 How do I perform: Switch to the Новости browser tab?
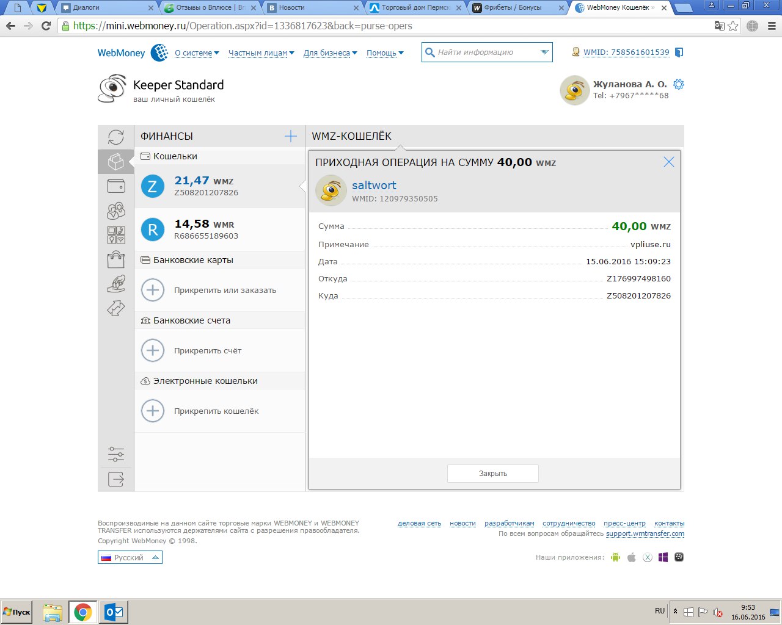[x=313, y=8]
